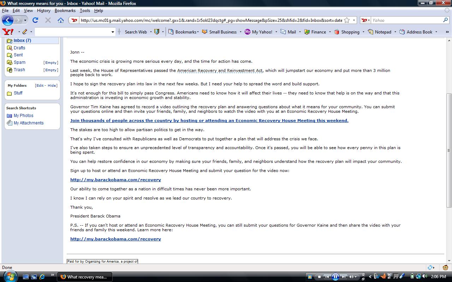This screenshot has height=282, width=452.
Task: Skip to next track in taskbar player
Action: (x=344, y=277)
